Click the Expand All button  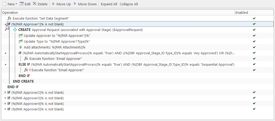(x=109, y=4)
